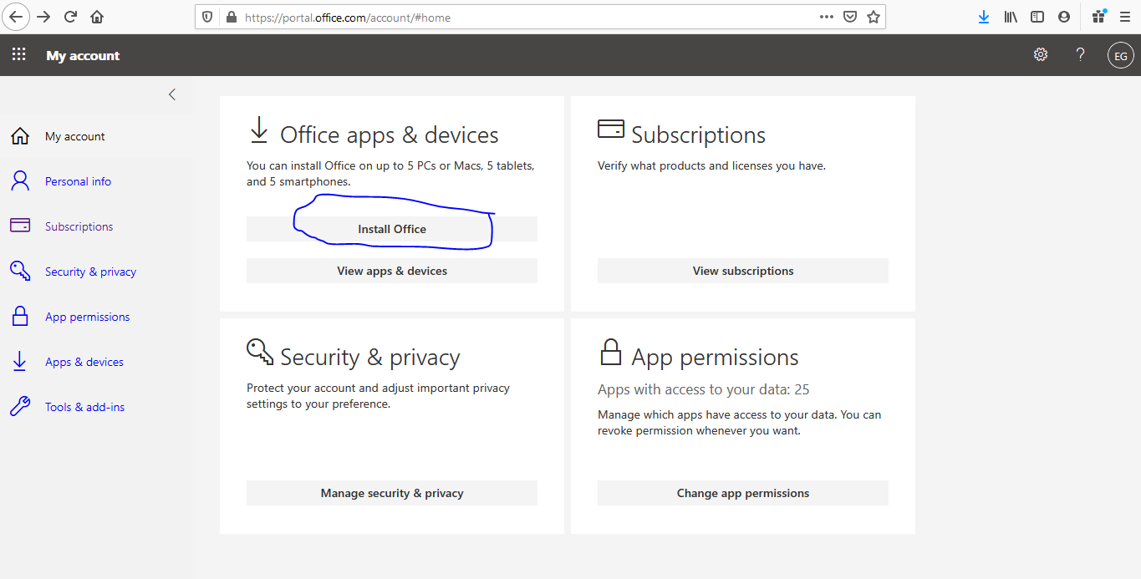Open Firefox library icon
Screen dimensions: 1141x579
pos(1011,17)
